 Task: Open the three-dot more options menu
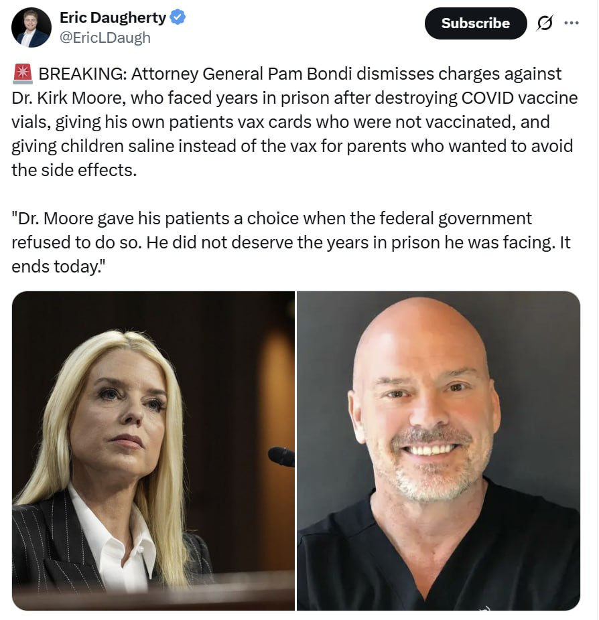(572, 23)
